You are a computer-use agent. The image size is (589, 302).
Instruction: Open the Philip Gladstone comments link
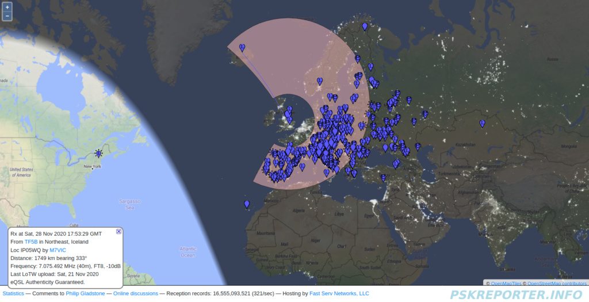pos(85,293)
